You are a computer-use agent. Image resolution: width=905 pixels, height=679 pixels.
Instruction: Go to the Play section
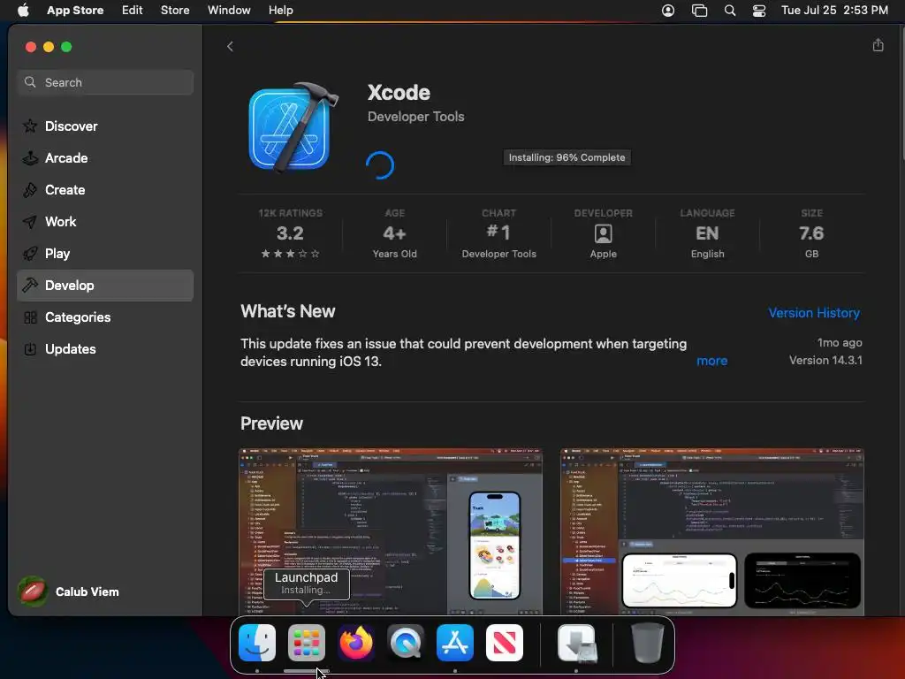tap(105, 254)
